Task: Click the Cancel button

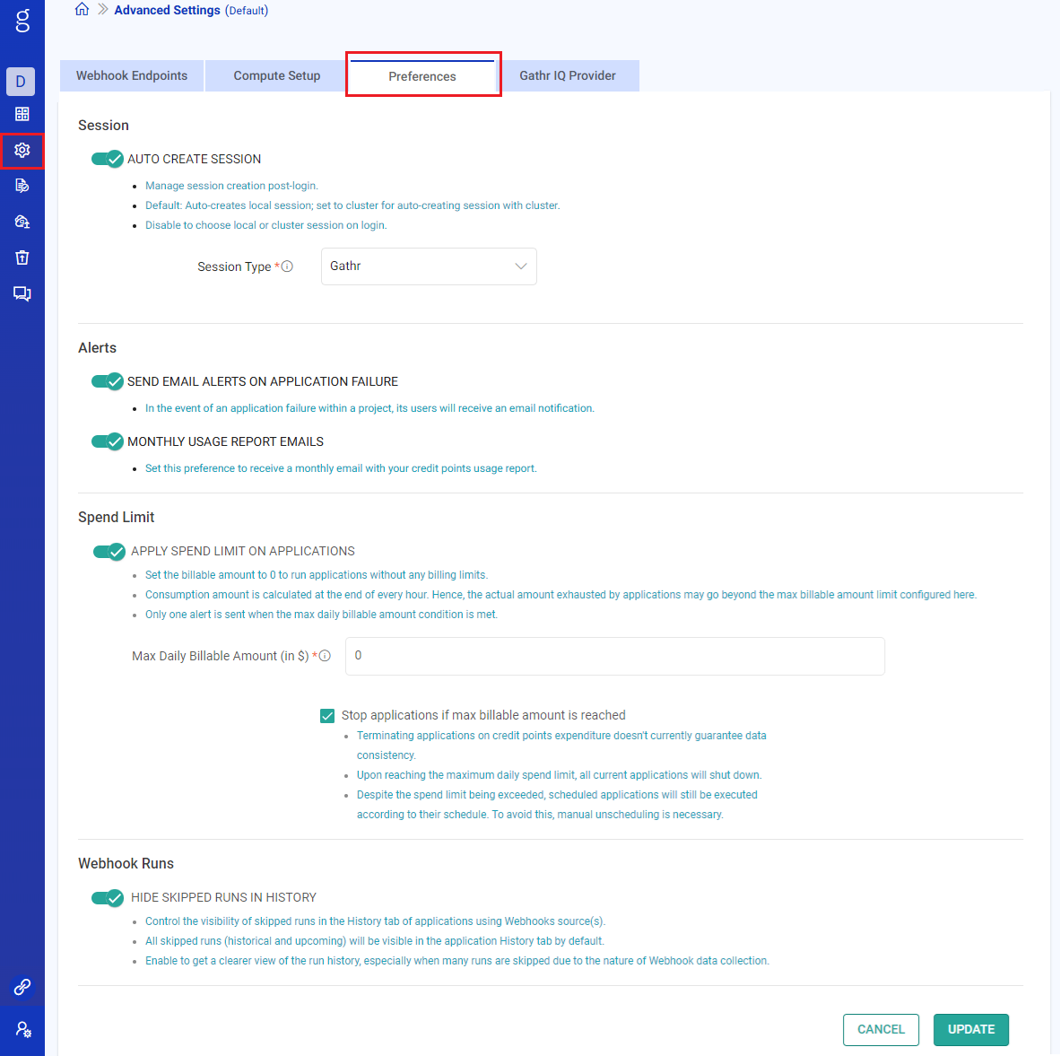Action: tap(881, 1029)
